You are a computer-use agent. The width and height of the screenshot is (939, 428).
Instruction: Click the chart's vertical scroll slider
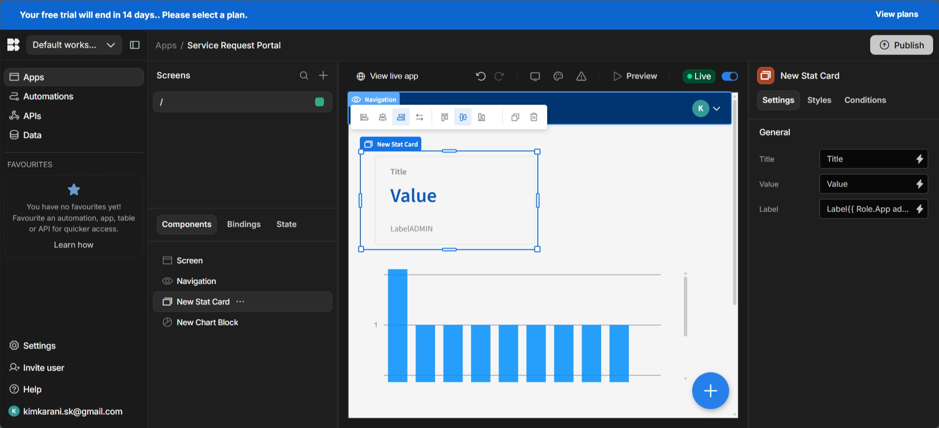pyautogui.click(x=685, y=306)
